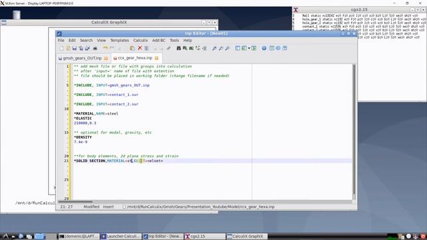Click the 210000,0.3 value line
427x240 pixels.
tap(85, 123)
